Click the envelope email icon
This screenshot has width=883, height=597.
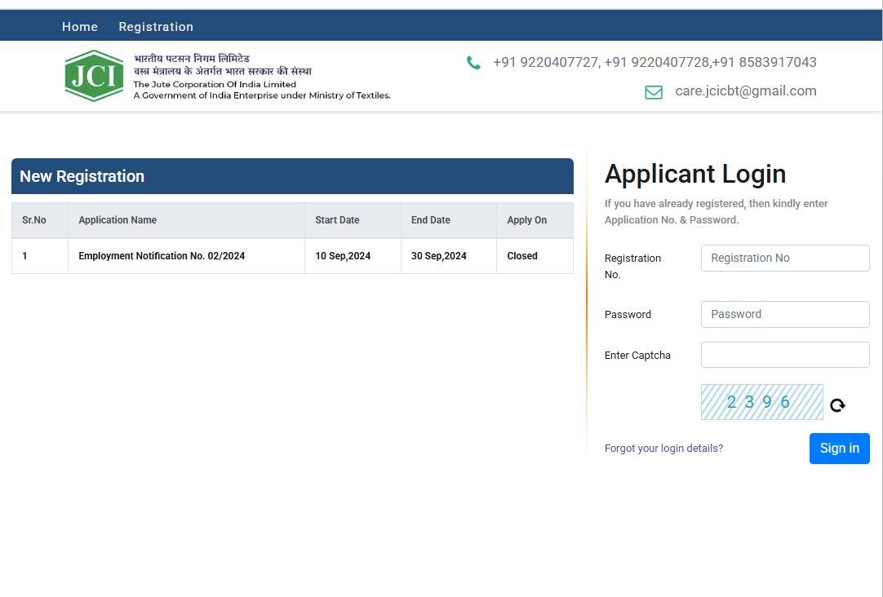[654, 92]
